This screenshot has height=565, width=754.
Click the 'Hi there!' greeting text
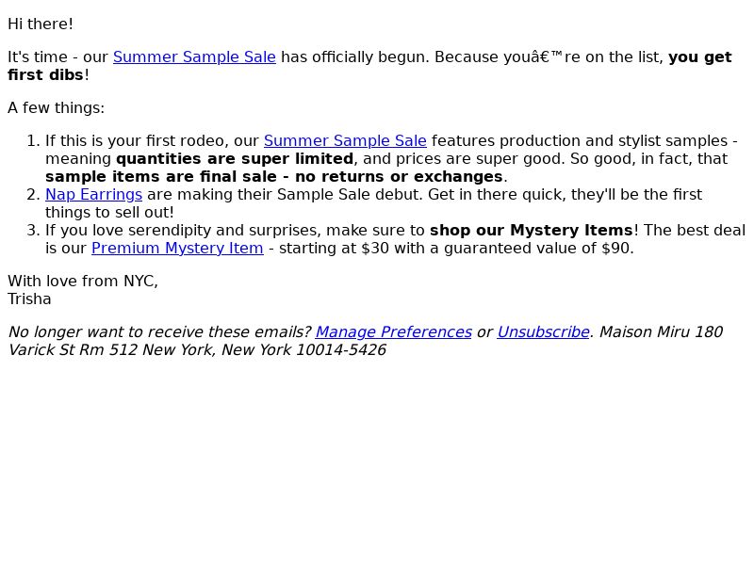pyautogui.click(x=41, y=24)
